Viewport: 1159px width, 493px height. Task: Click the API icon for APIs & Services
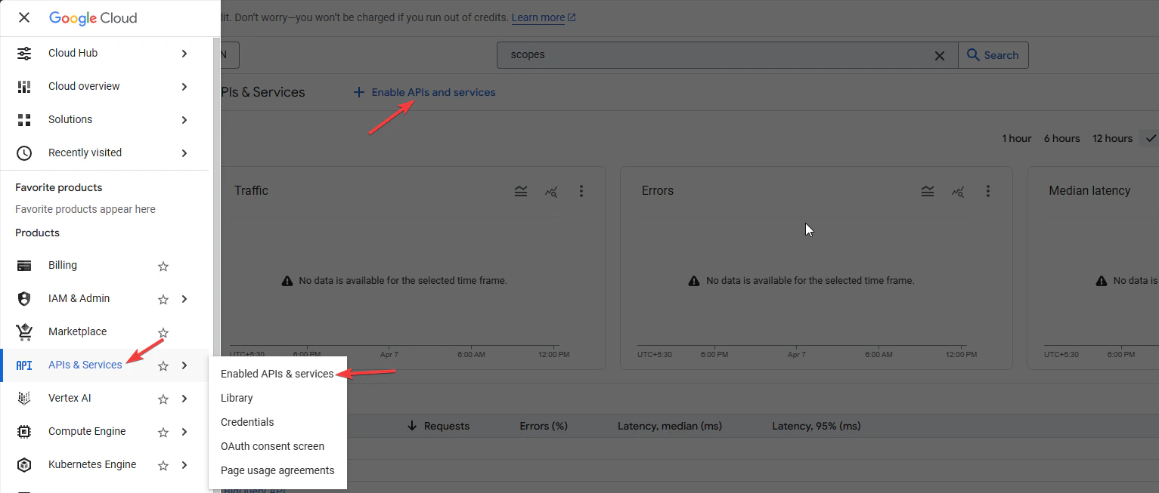pos(24,365)
